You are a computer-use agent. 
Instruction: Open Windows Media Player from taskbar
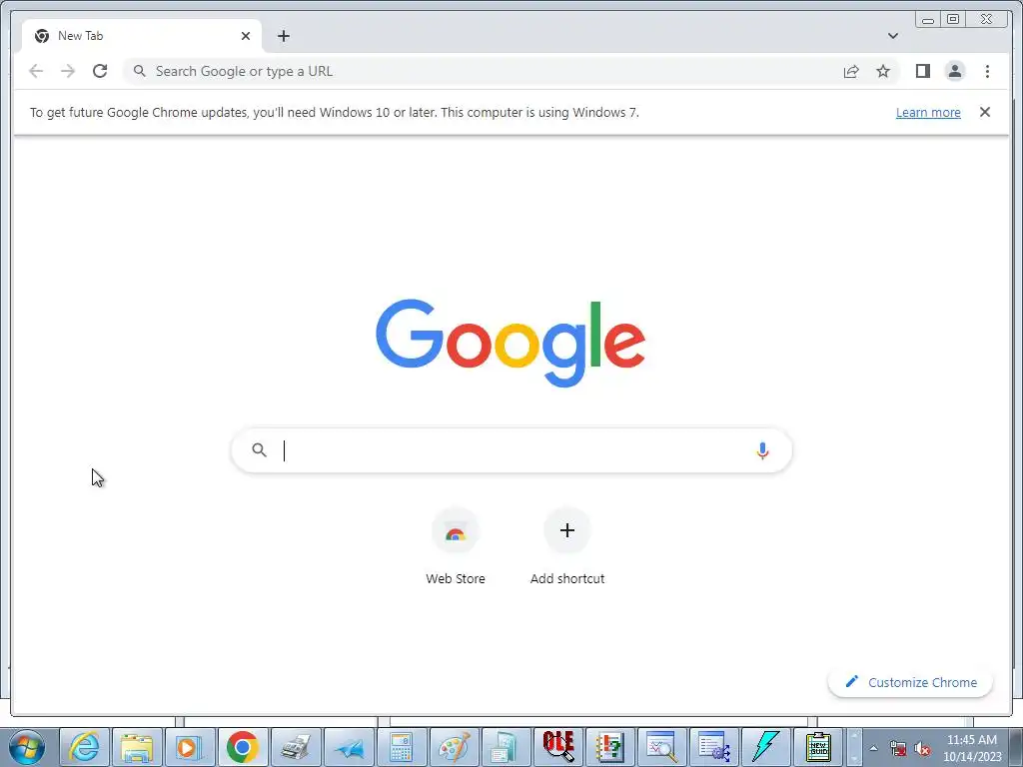[x=190, y=747]
